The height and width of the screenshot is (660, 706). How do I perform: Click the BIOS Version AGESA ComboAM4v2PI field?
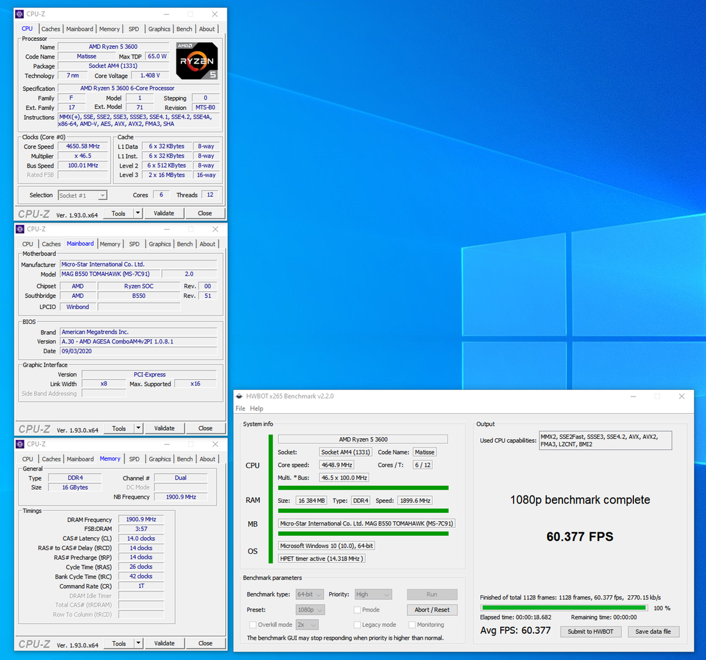point(139,341)
